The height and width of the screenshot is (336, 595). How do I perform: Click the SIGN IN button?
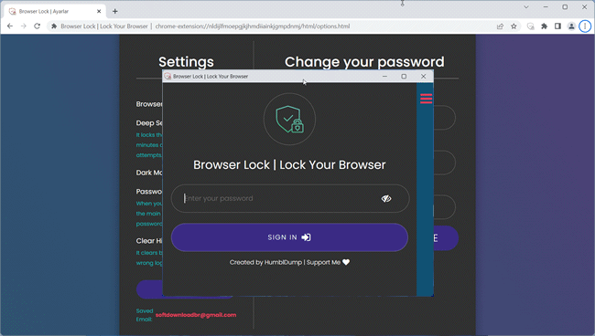(x=289, y=237)
